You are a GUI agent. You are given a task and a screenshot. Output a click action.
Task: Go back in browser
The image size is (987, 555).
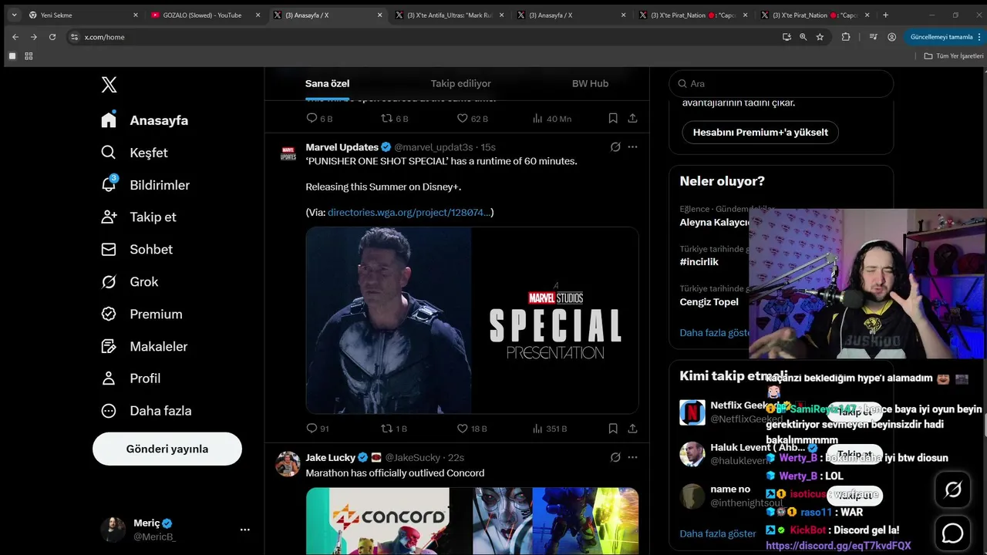click(x=15, y=37)
